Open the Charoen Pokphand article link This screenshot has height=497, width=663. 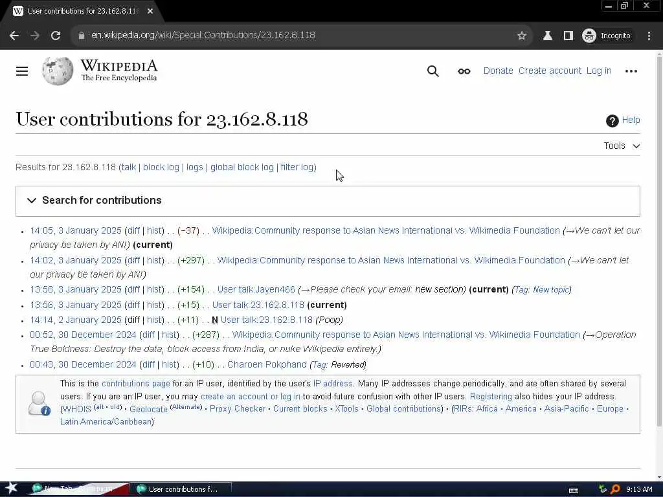pyautogui.click(x=267, y=365)
